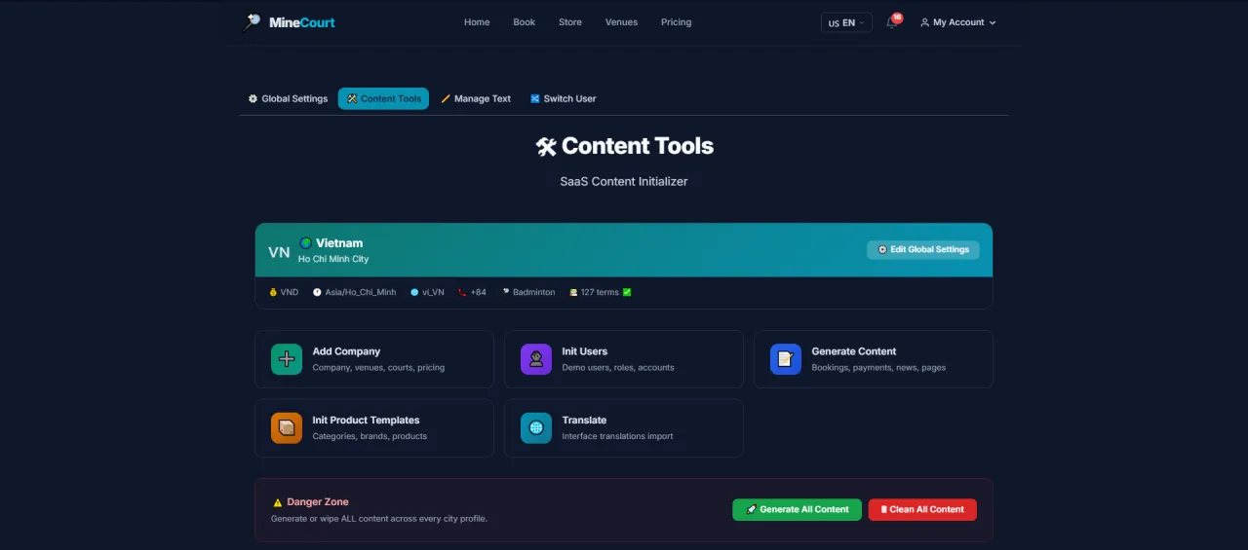Click the Danger Zone heading text
This screenshot has width=1248, height=550.
click(318, 502)
